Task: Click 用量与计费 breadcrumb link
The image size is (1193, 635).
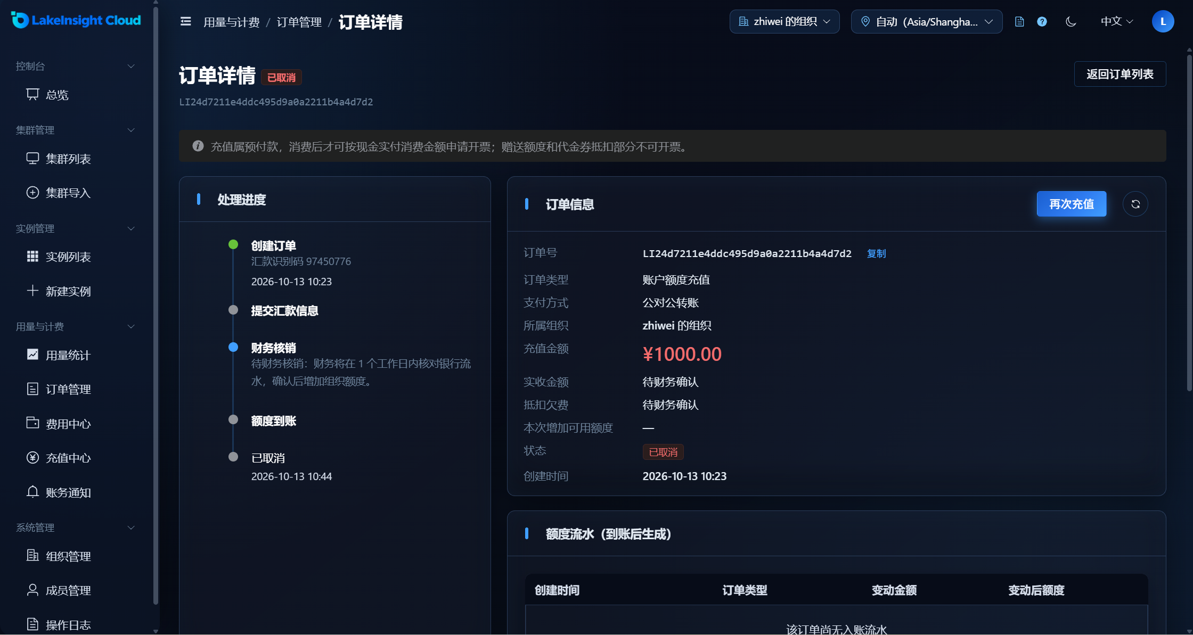Action: tap(231, 22)
